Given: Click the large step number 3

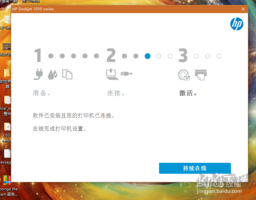Looking at the screenshot, I should [183, 55].
